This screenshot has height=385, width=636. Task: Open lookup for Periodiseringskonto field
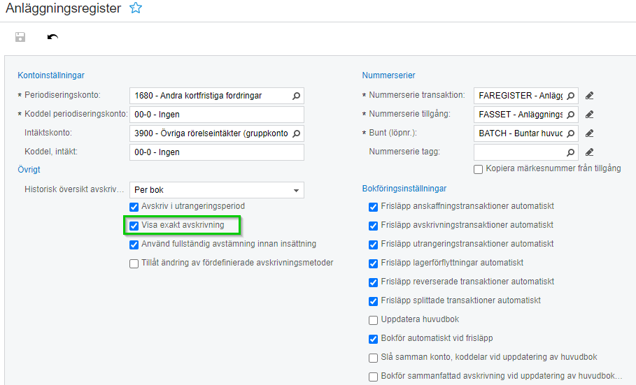coord(297,96)
